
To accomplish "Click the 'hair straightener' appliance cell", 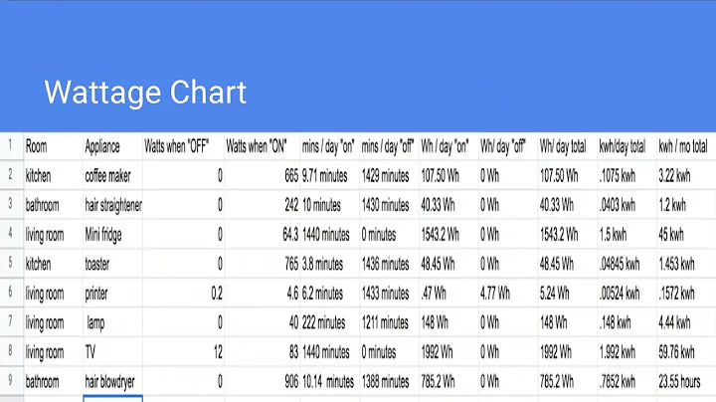I will tap(113, 205).
